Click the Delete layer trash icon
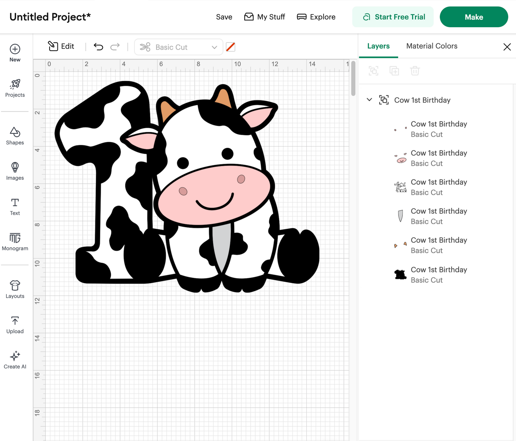516x441 pixels. tap(415, 71)
